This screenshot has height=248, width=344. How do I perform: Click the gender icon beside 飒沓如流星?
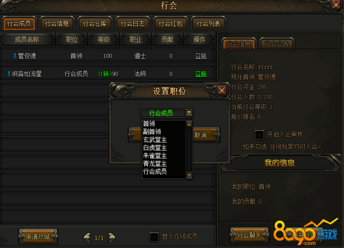tap(9, 74)
